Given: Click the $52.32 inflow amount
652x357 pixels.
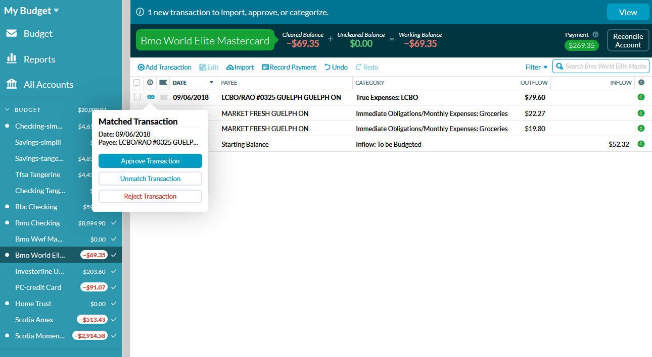Looking at the screenshot, I should (619, 144).
